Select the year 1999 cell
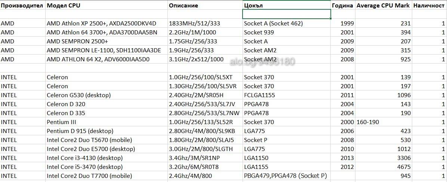The width and height of the screenshot is (447, 182). [343, 24]
